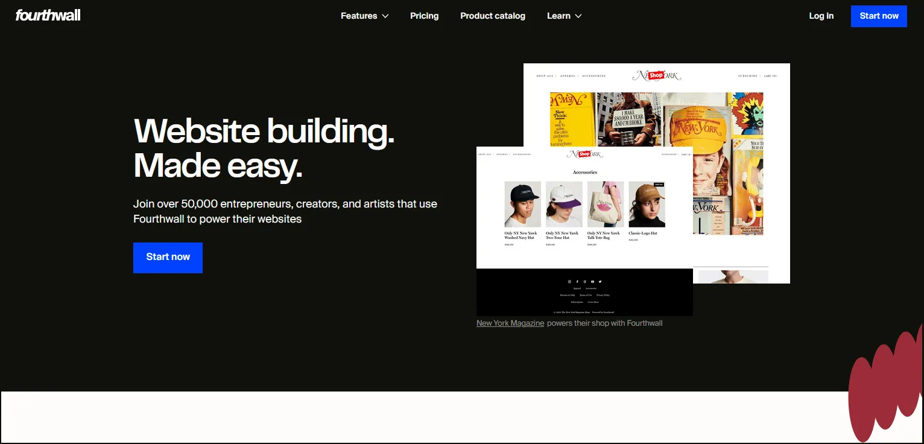Viewport: 924px width, 444px height.
Task: Click the Facebook icon in the shop footer
Action: click(x=577, y=281)
